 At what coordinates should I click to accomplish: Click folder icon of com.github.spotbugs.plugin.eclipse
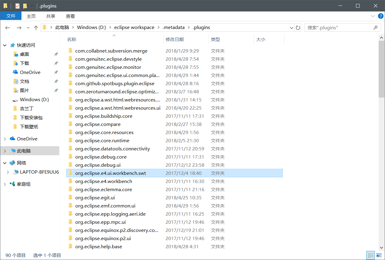coord(70,84)
